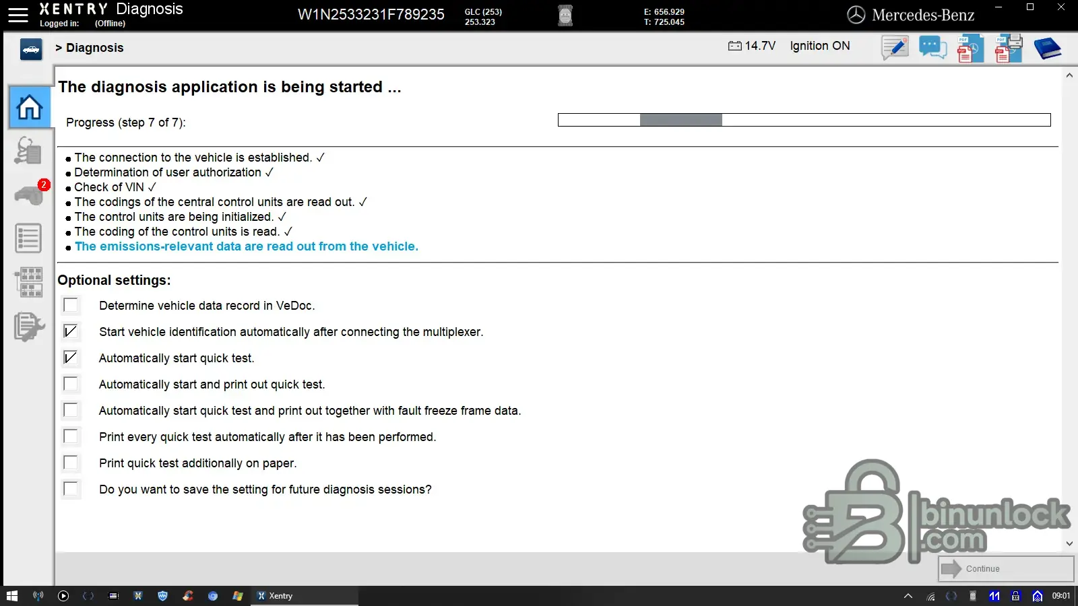The image size is (1078, 606).
Task: Enable Determine vehicle data record in VeDoc
Action: click(x=71, y=305)
